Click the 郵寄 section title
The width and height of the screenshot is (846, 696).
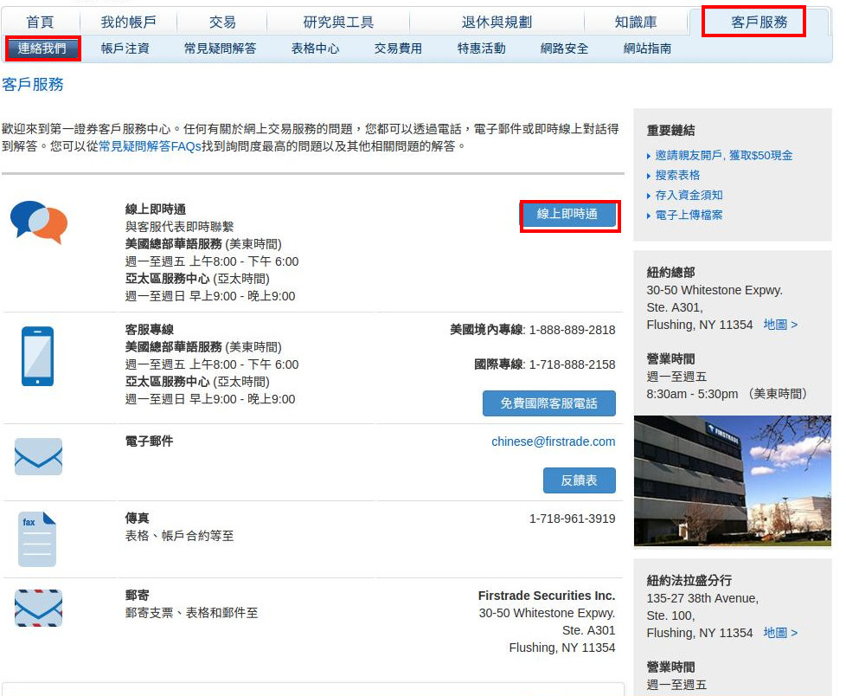137,596
